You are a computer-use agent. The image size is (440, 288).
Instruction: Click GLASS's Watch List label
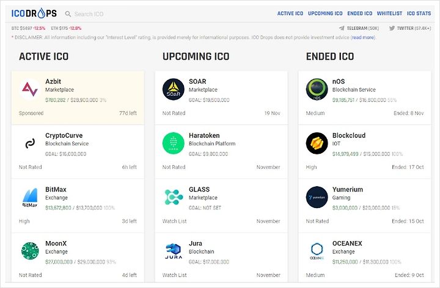[174, 221]
